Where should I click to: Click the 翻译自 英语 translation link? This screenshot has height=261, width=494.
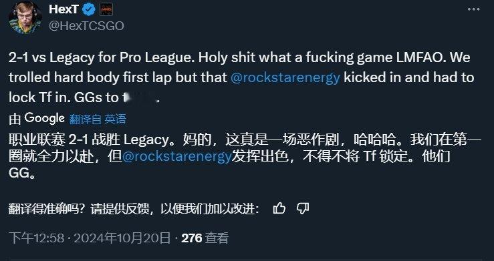click(98, 119)
